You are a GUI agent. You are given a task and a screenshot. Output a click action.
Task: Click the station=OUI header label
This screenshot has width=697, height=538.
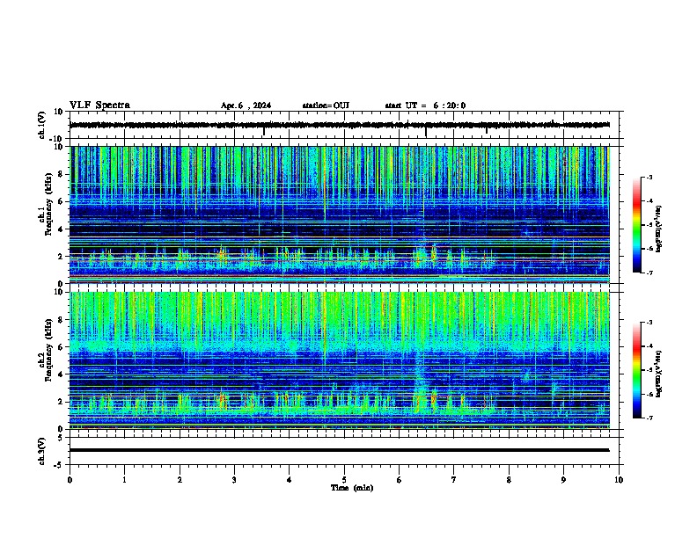coord(326,105)
